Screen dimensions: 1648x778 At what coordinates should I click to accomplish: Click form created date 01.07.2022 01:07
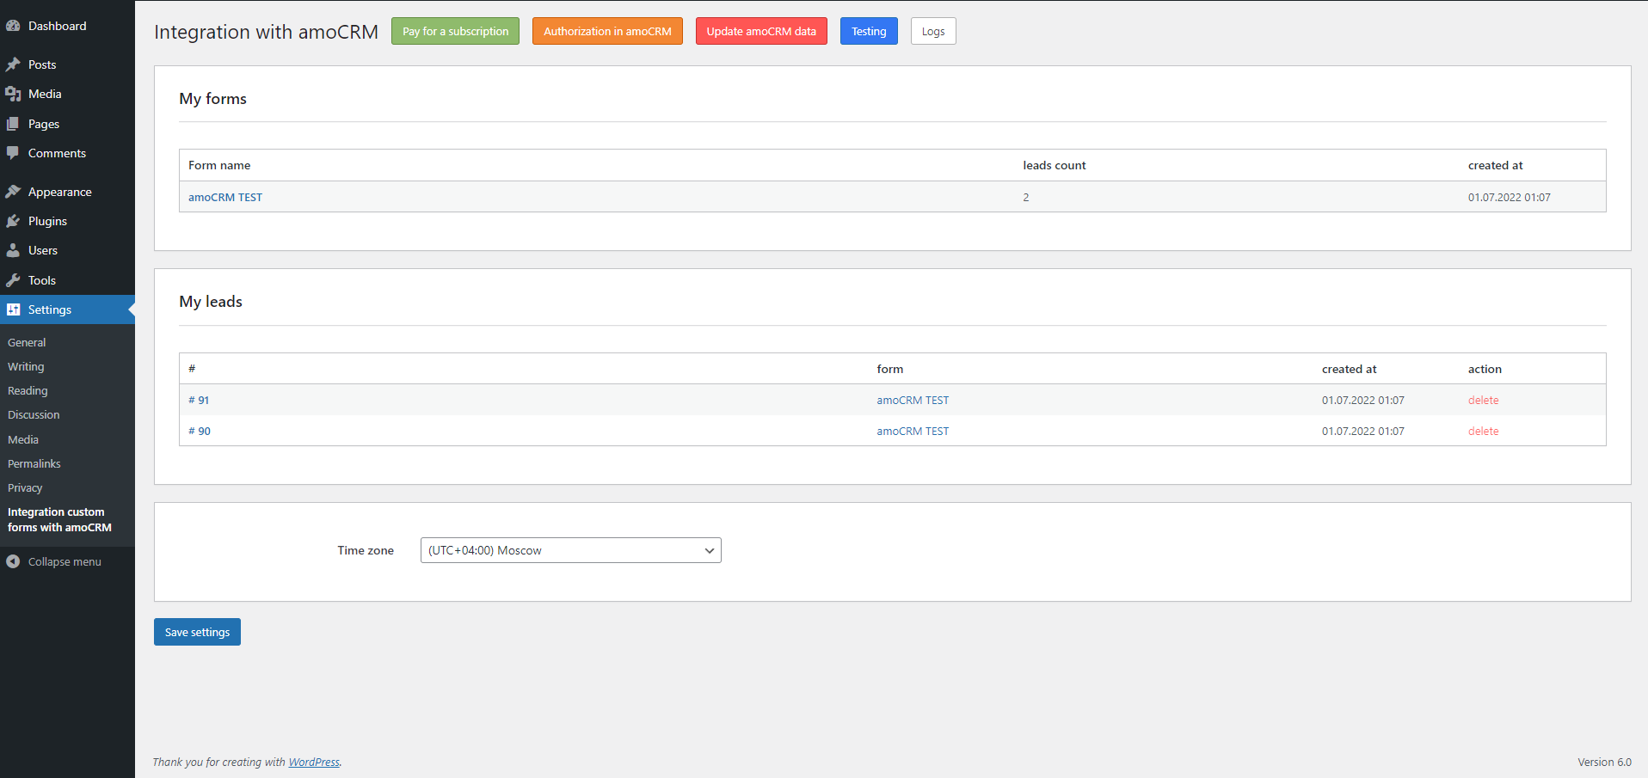pos(1510,197)
